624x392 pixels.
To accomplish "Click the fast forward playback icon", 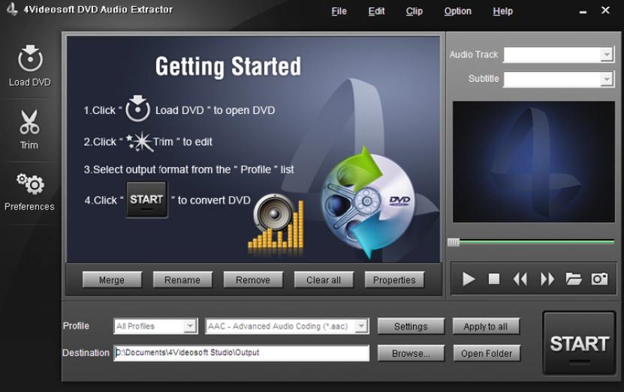I will tap(547, 279).
